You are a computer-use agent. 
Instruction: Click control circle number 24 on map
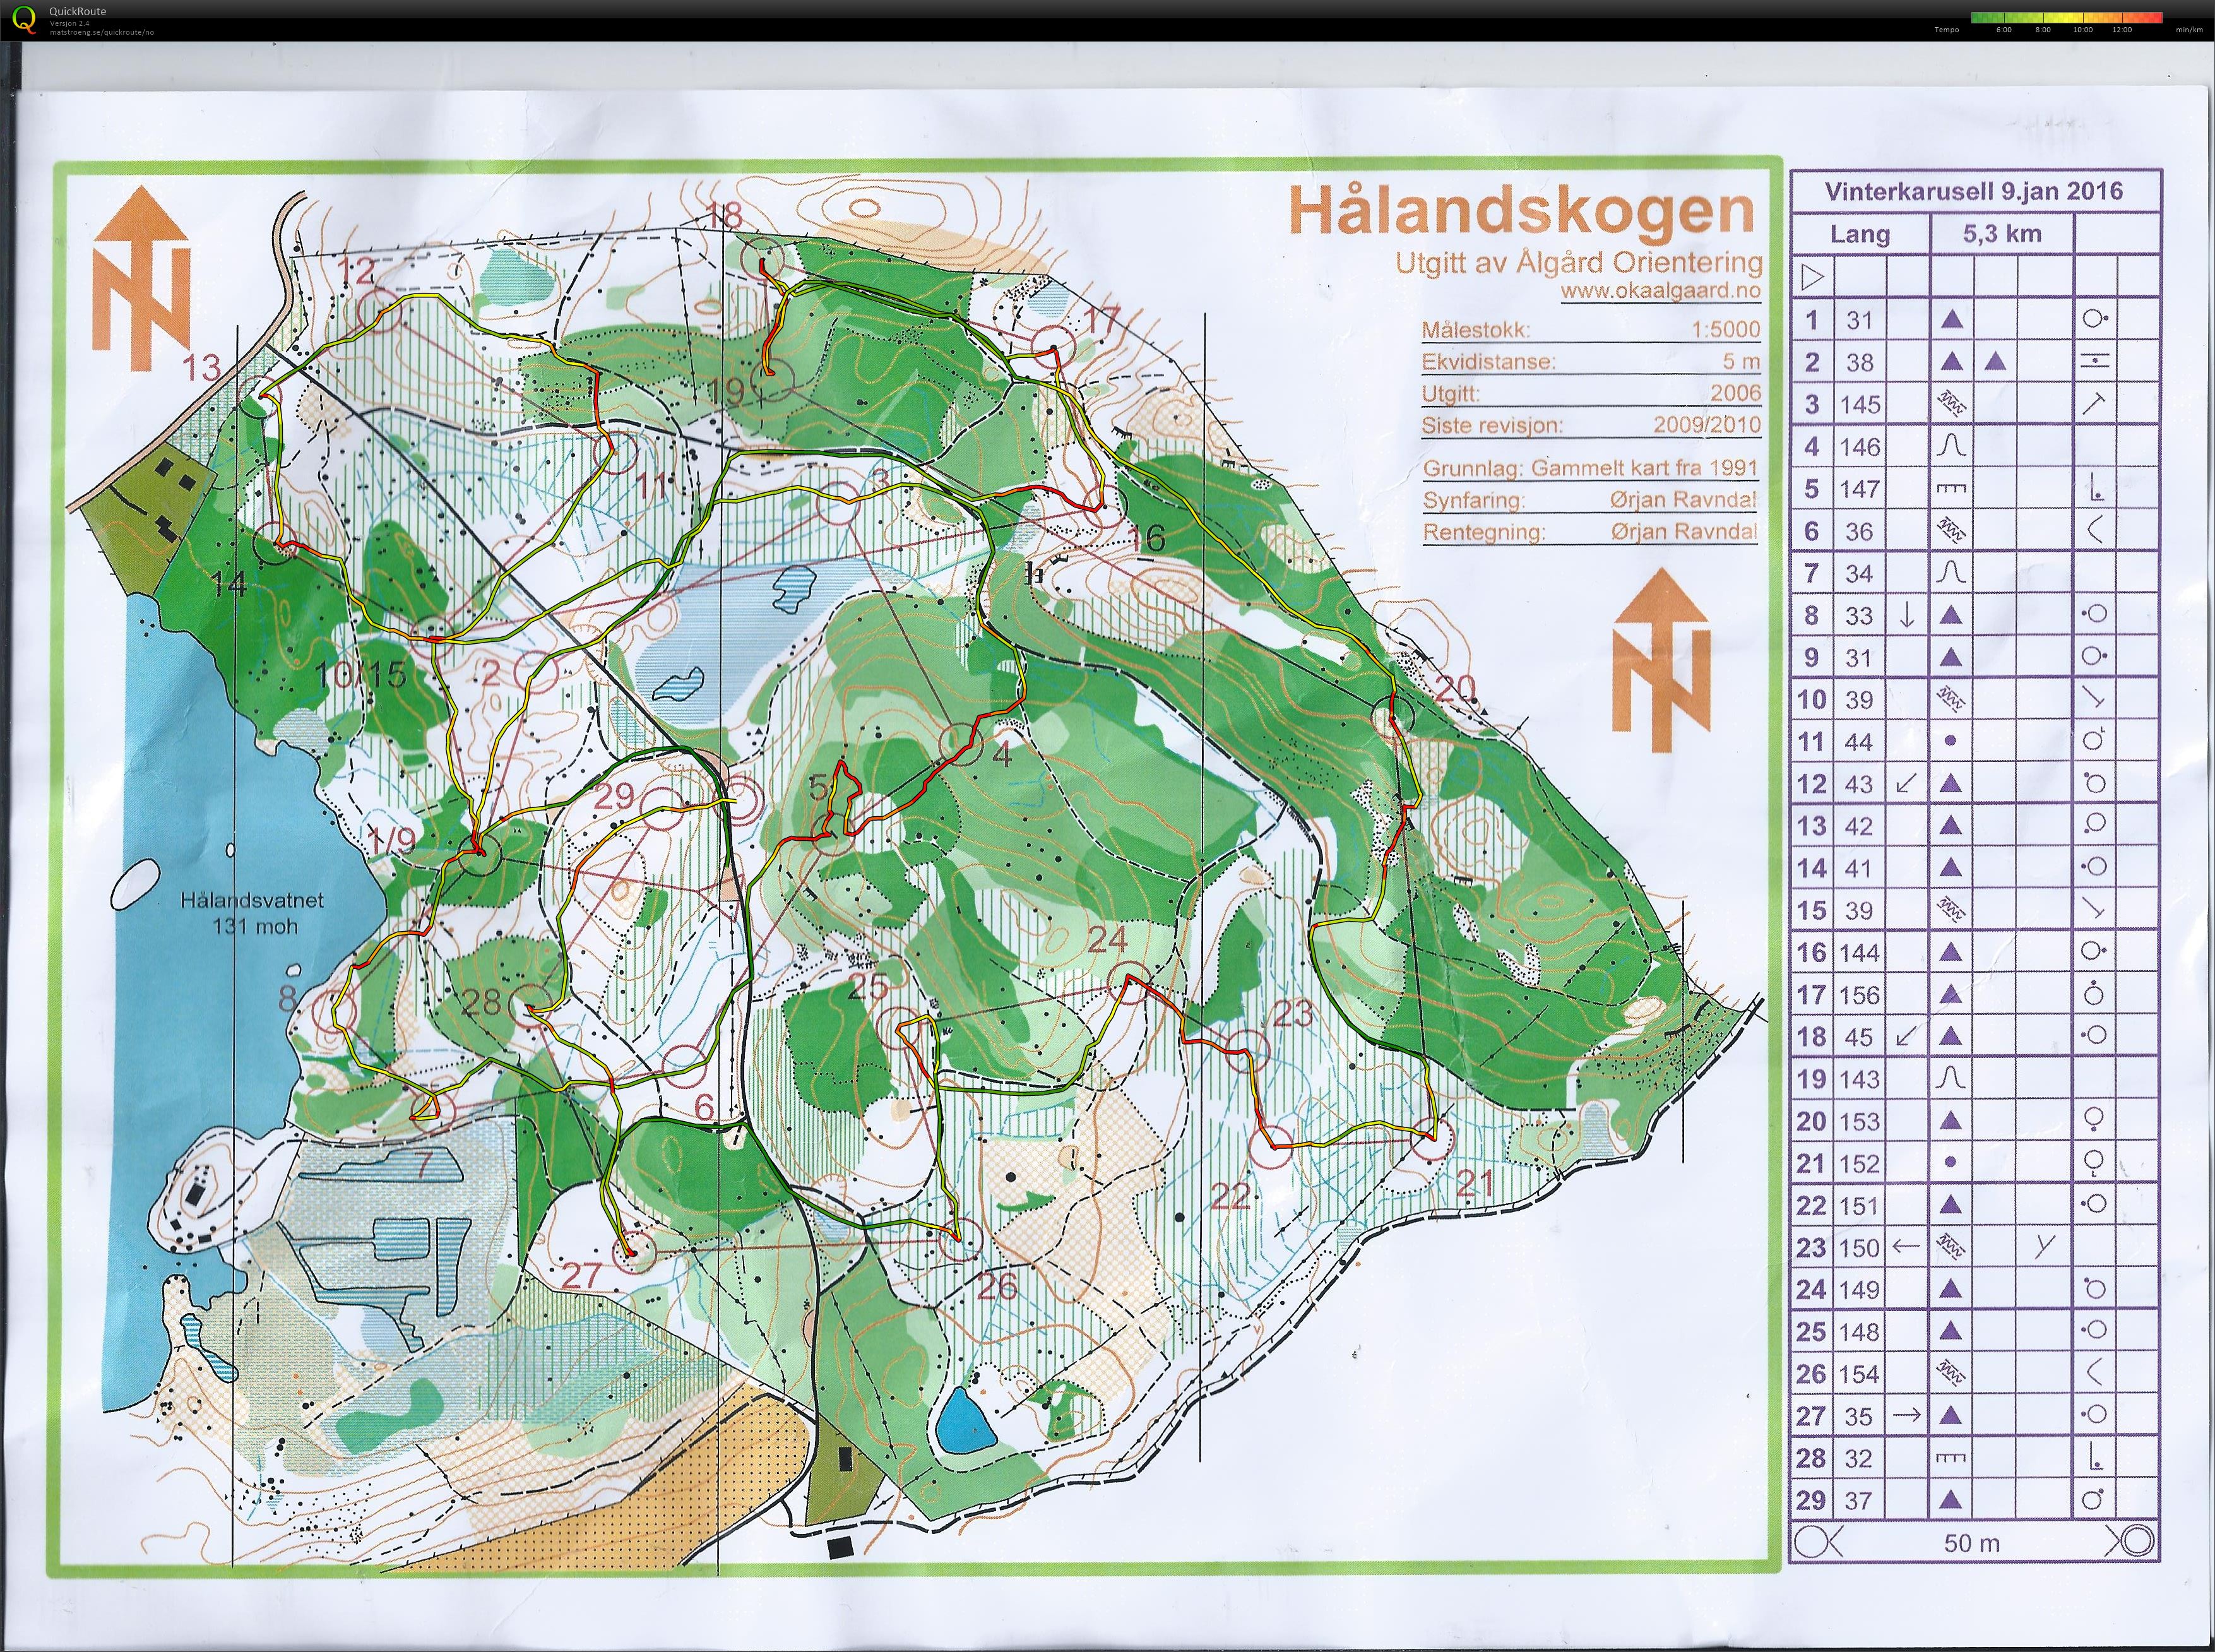click(x=1130, y=981)
